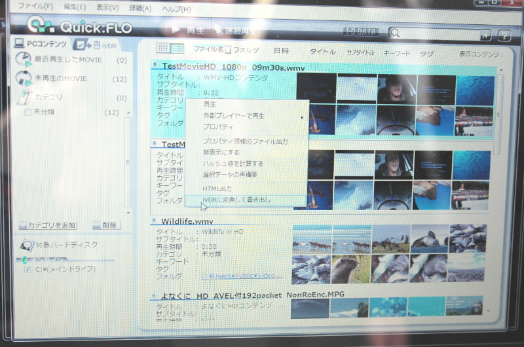Screen dimensions: 524x347
Task: Toggle the C:¥(メインドライブ) checkbox
Action: [x=28, y=270]
